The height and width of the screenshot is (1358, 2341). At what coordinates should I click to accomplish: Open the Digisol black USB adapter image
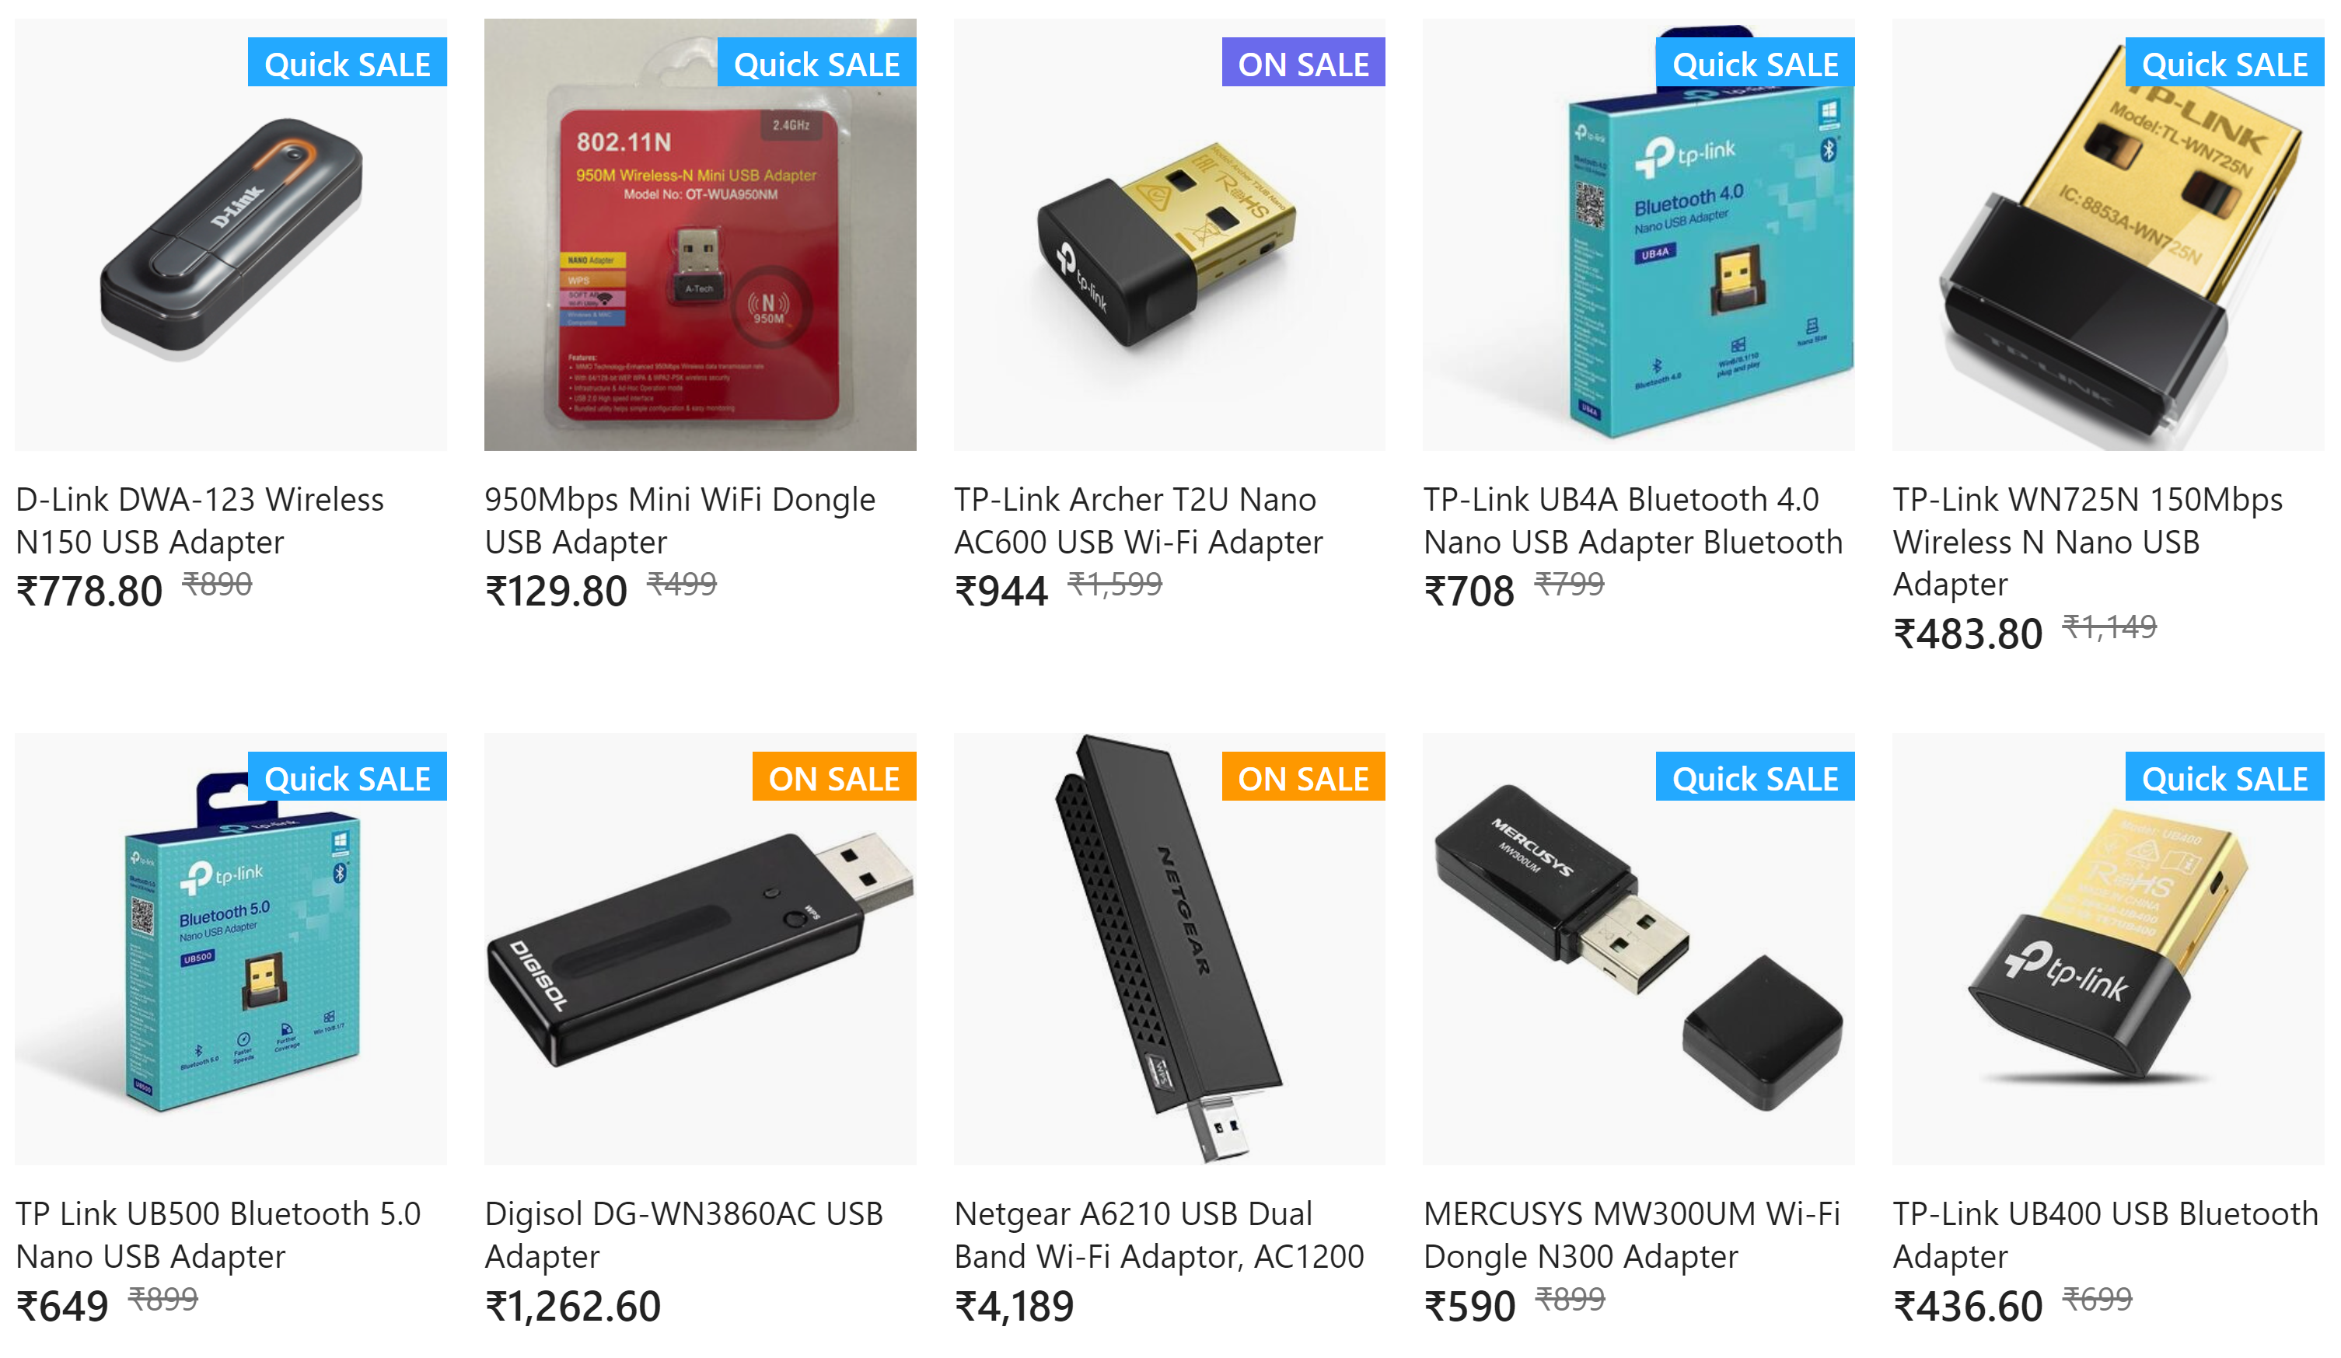click(700, 949)
